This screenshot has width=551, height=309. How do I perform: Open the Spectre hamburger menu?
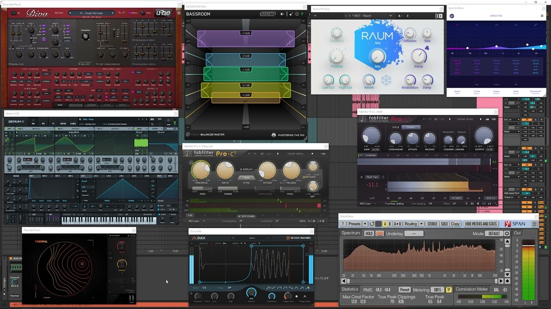[542, 16]
